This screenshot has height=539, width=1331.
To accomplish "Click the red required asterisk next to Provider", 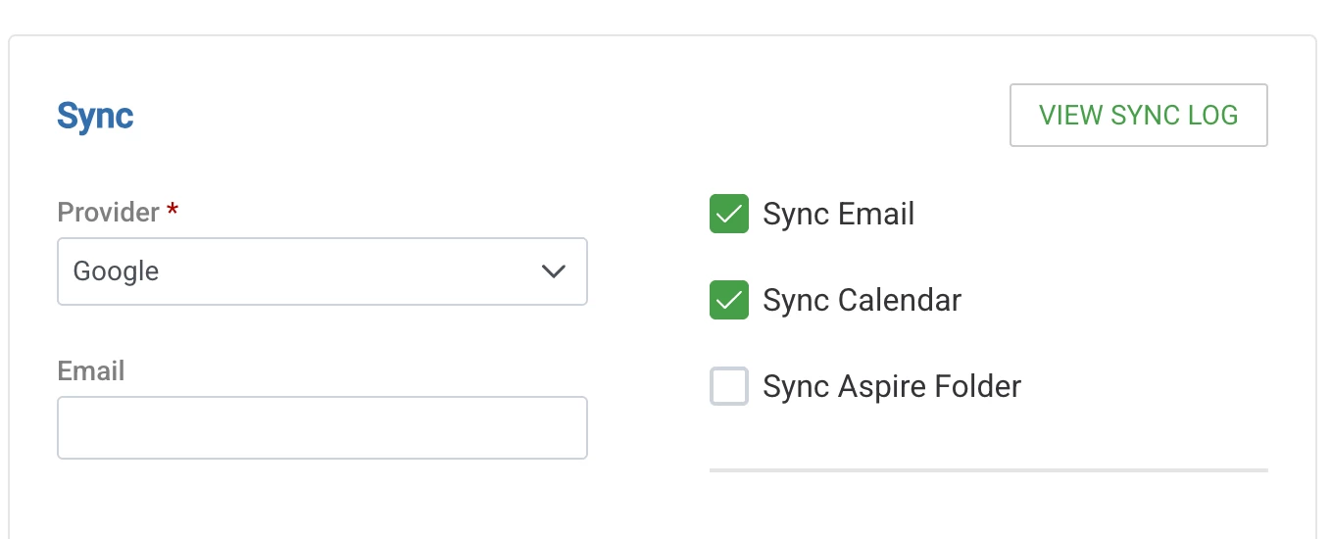I will [x=173, y=209].
